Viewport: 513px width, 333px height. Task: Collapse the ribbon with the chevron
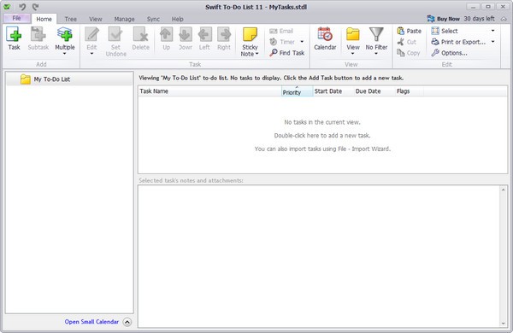pyautogui.click(x=504, y=19)
